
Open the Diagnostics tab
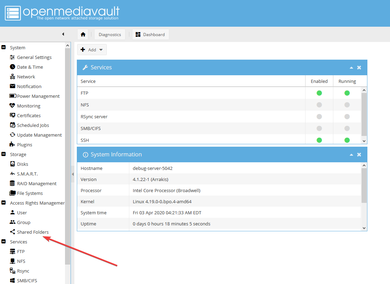click(109, 35)
